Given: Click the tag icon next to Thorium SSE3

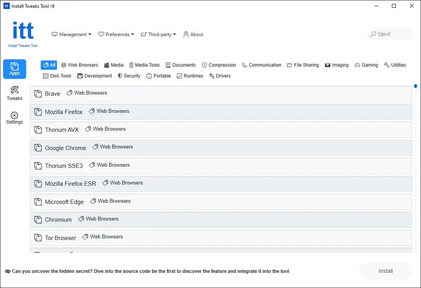Looking at the screenshot, I should point(92,165).
